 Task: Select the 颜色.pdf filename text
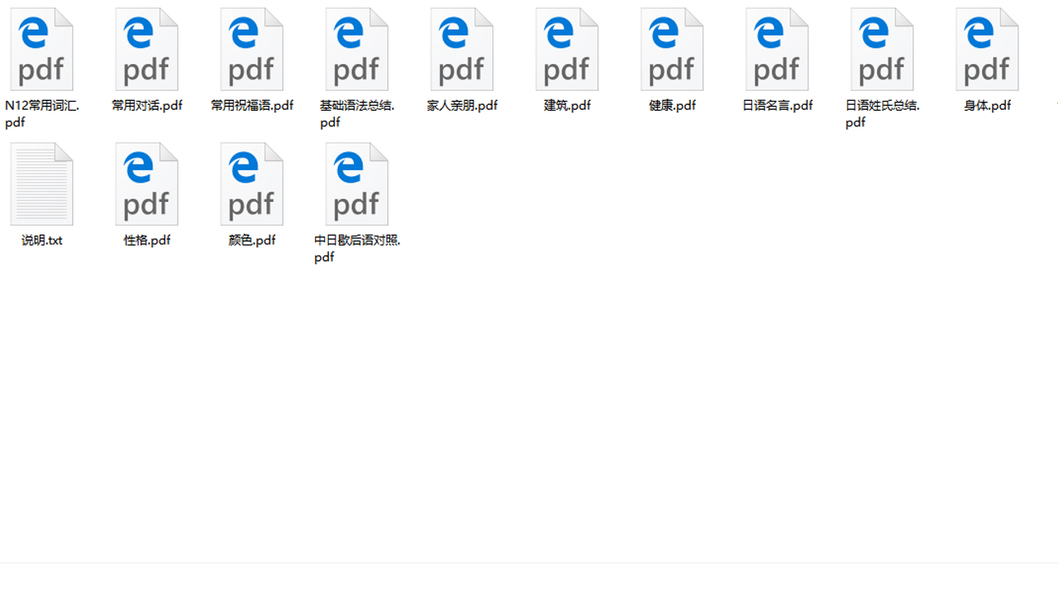[x=252, y=240]
